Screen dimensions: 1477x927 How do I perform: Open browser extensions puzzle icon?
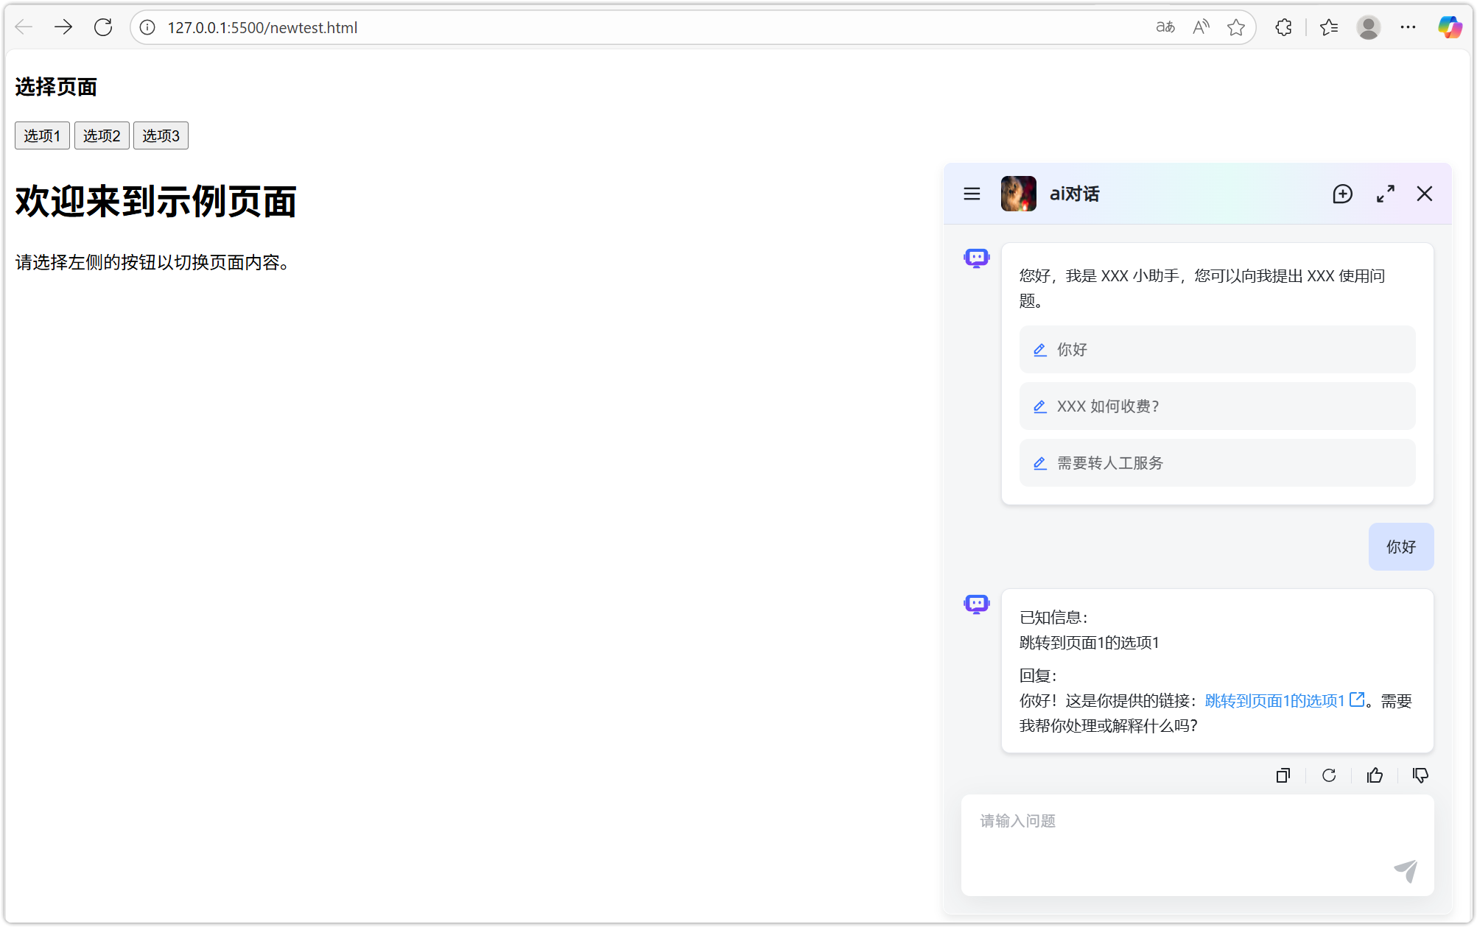[1283, 27]
